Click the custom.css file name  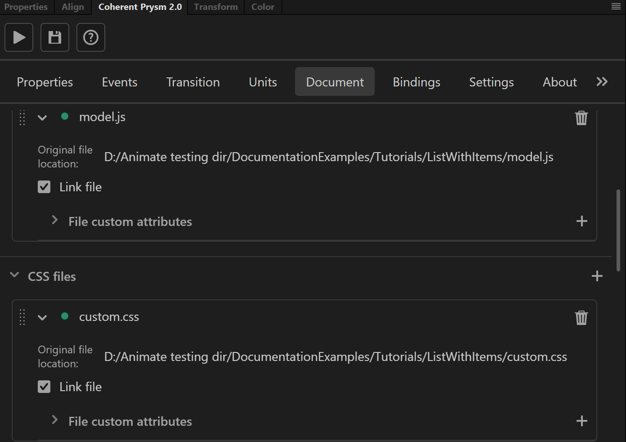(109, 317)
